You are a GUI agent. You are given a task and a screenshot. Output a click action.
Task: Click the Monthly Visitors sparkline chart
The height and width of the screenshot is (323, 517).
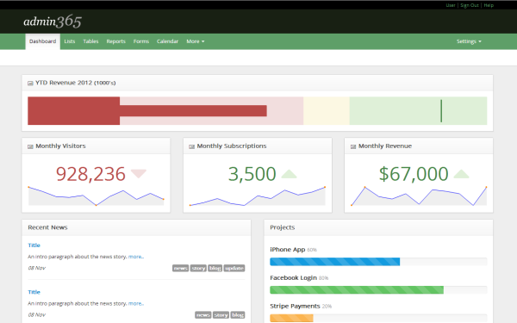point(96,196)
